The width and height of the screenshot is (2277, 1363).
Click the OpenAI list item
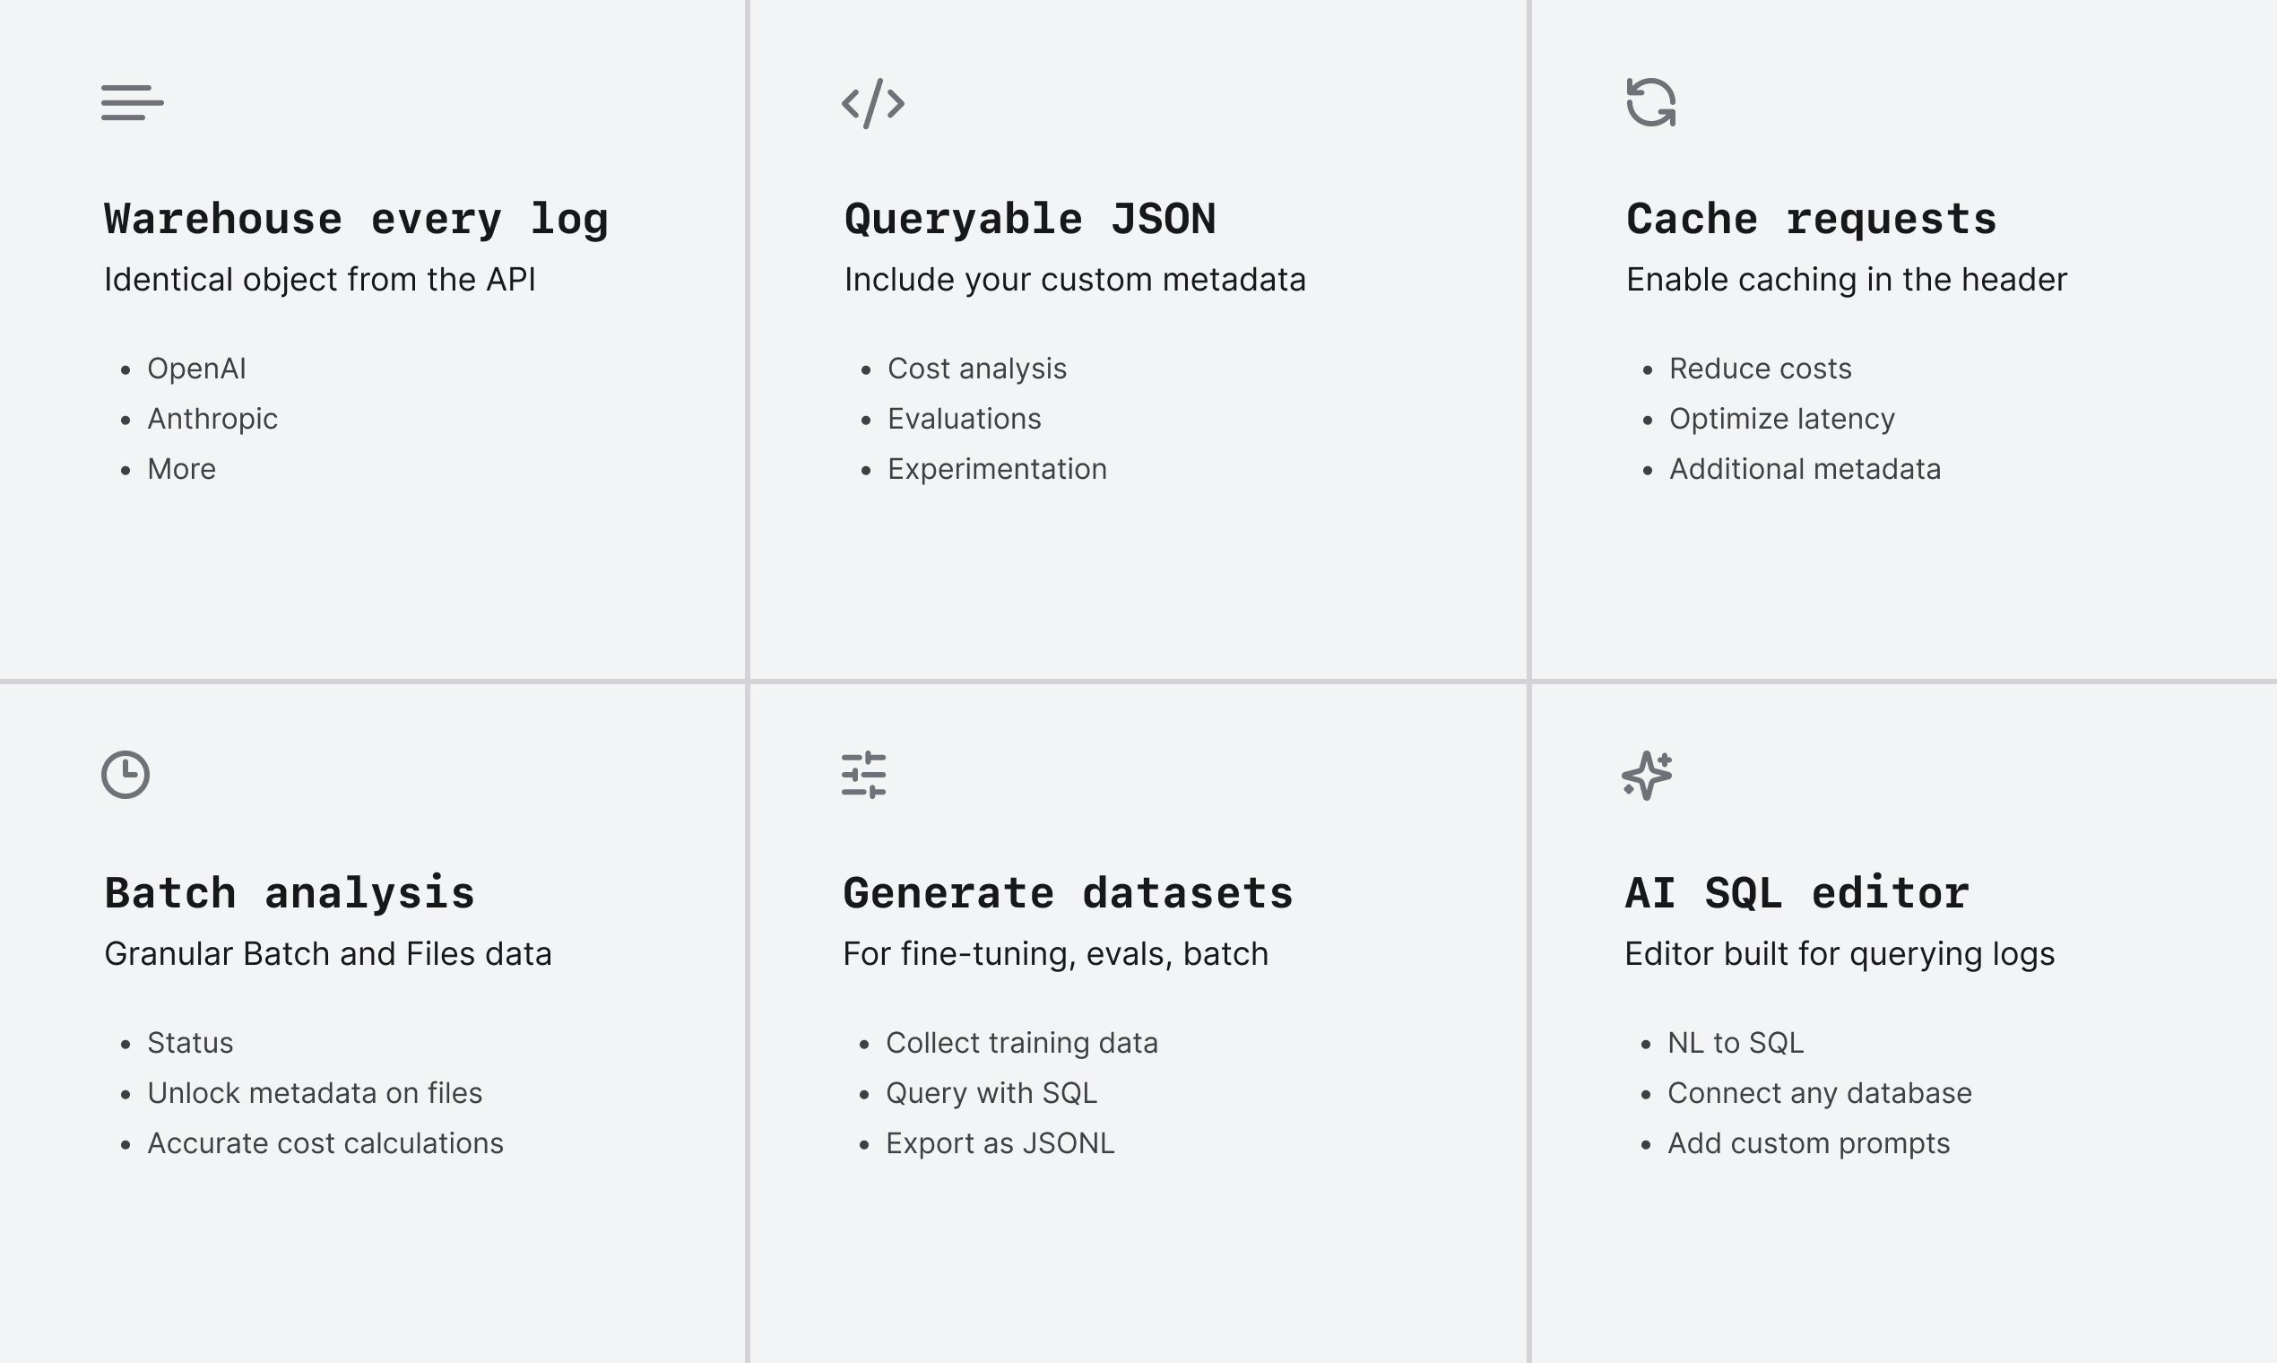(196, 369)
